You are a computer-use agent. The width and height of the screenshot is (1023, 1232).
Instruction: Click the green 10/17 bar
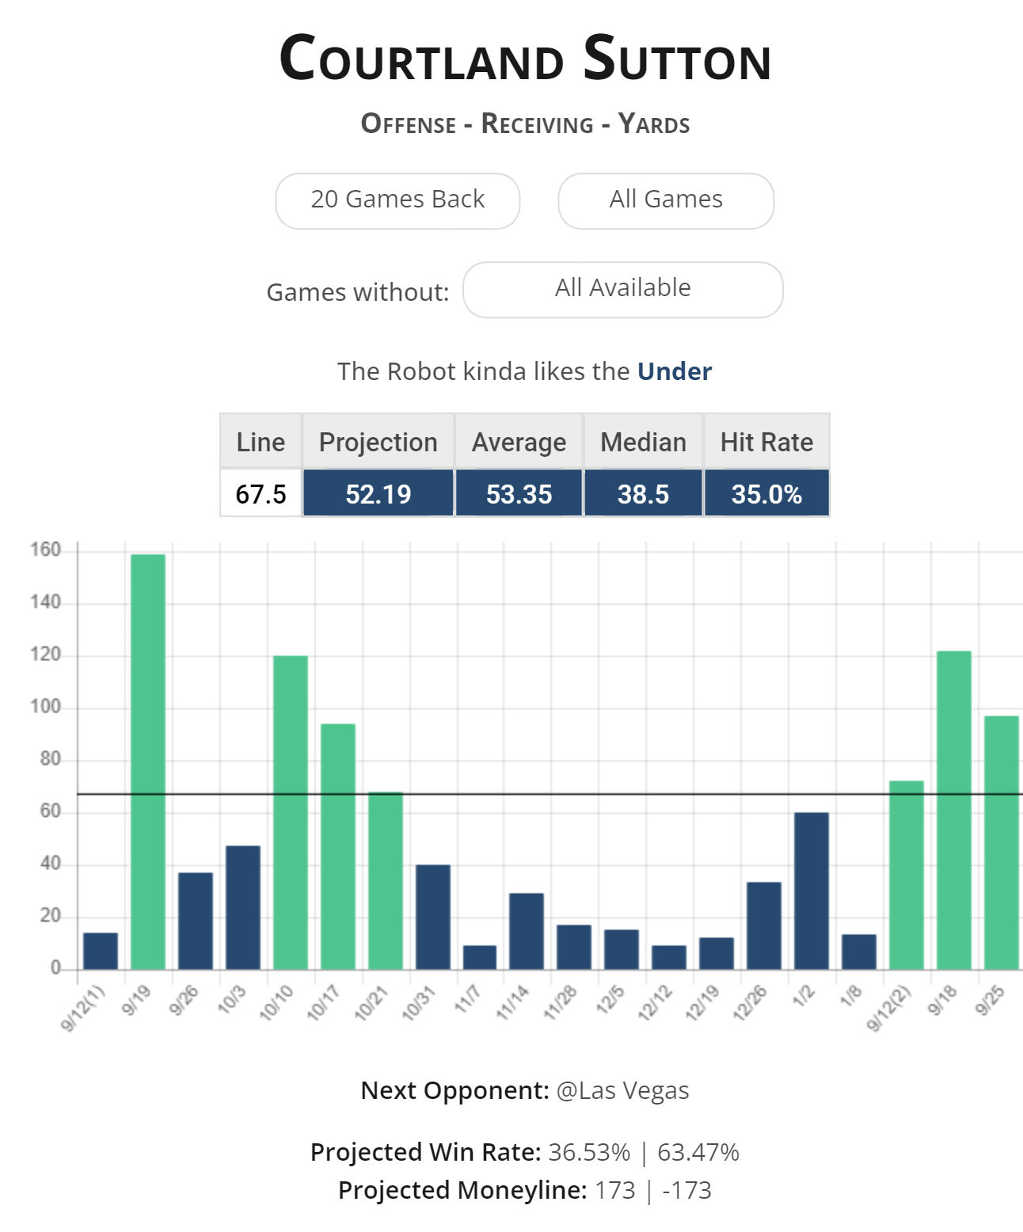(338, 846)
